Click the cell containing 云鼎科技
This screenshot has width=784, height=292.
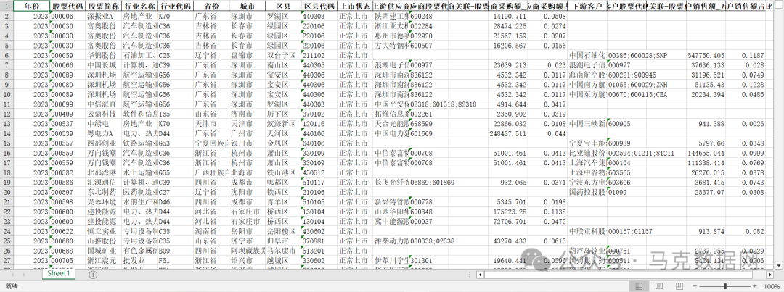pos(104,114)
